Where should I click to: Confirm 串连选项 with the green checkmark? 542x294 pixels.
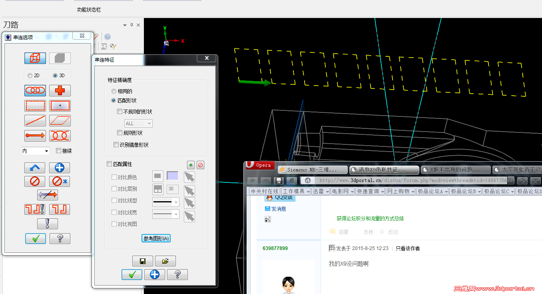coord(36,238)
